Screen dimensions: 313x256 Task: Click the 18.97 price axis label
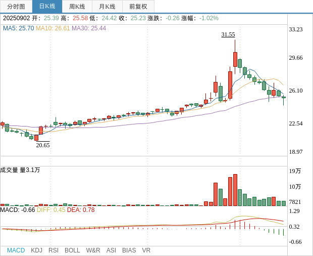pyautogui.click(x=296, y=152)
